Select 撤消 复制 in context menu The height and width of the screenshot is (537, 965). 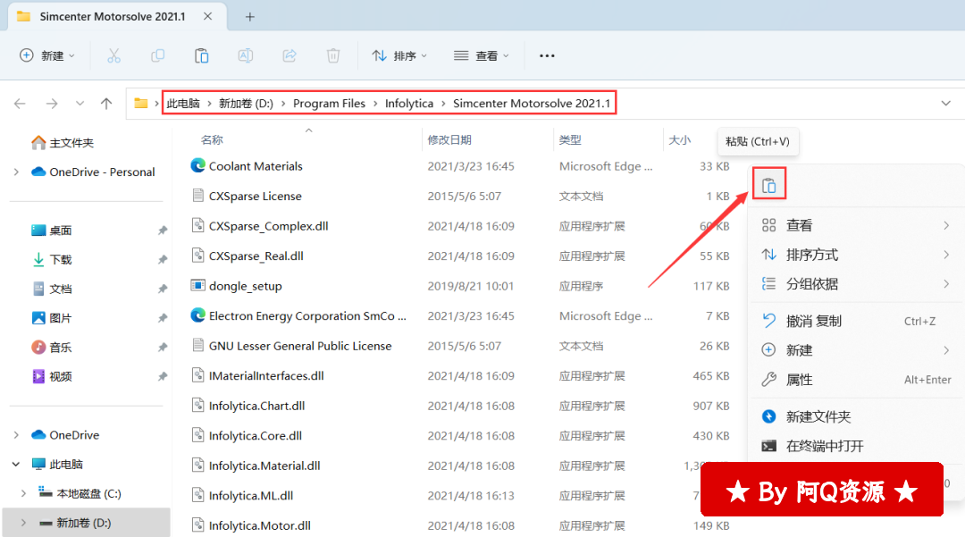pyautogui.click(x=813, y=321)
